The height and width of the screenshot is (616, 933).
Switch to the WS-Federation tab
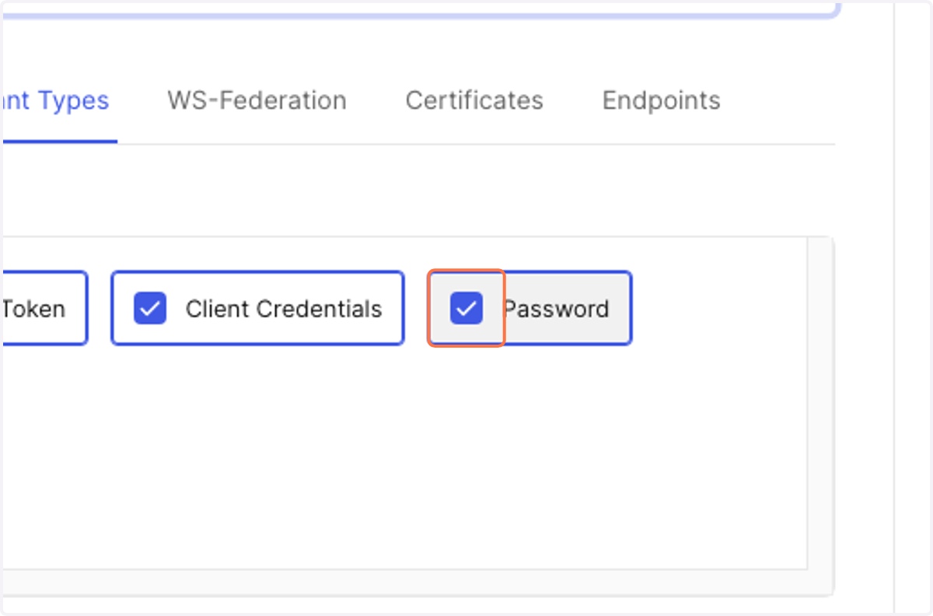[257, 100]
